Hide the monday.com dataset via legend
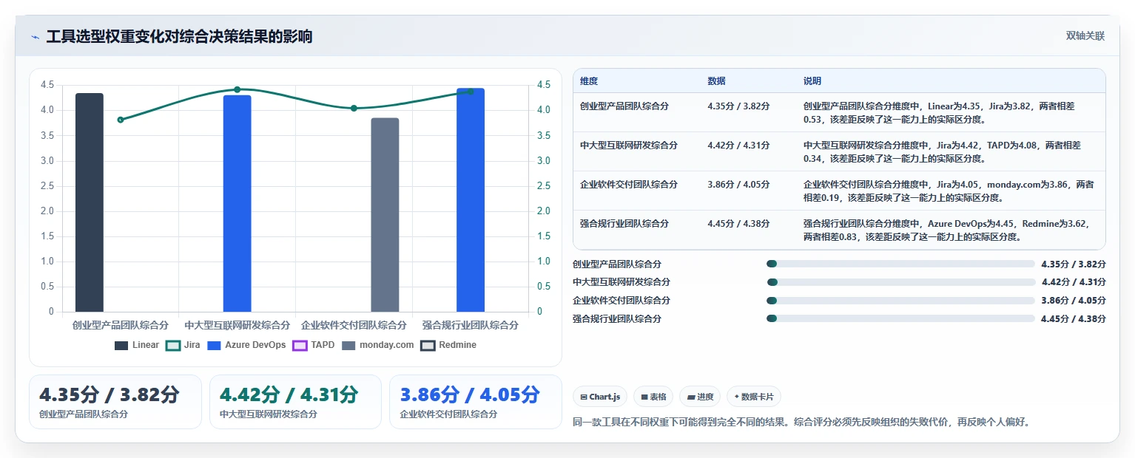Viewport: 1135px width, 458px height. [377, 345]
